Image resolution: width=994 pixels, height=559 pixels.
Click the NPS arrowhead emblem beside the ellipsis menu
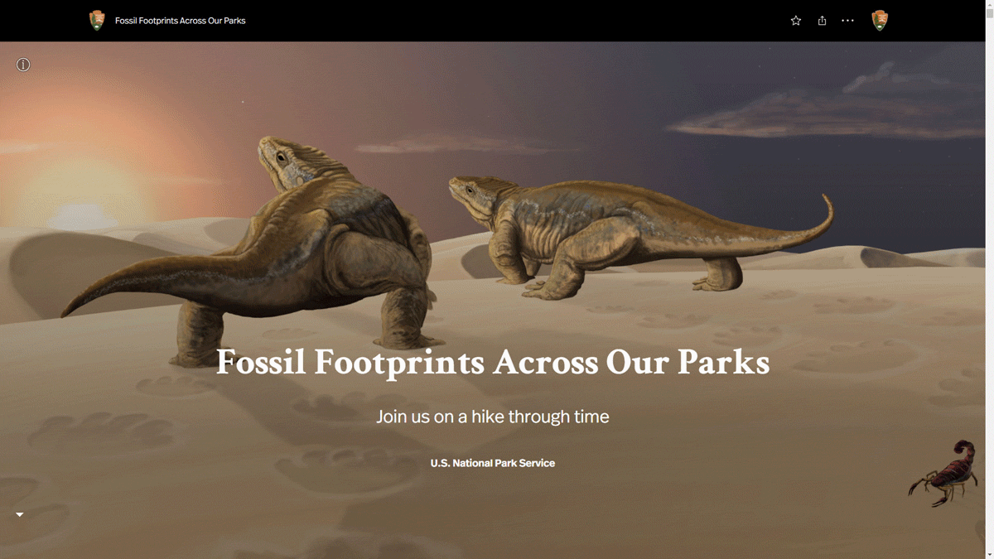880,21
